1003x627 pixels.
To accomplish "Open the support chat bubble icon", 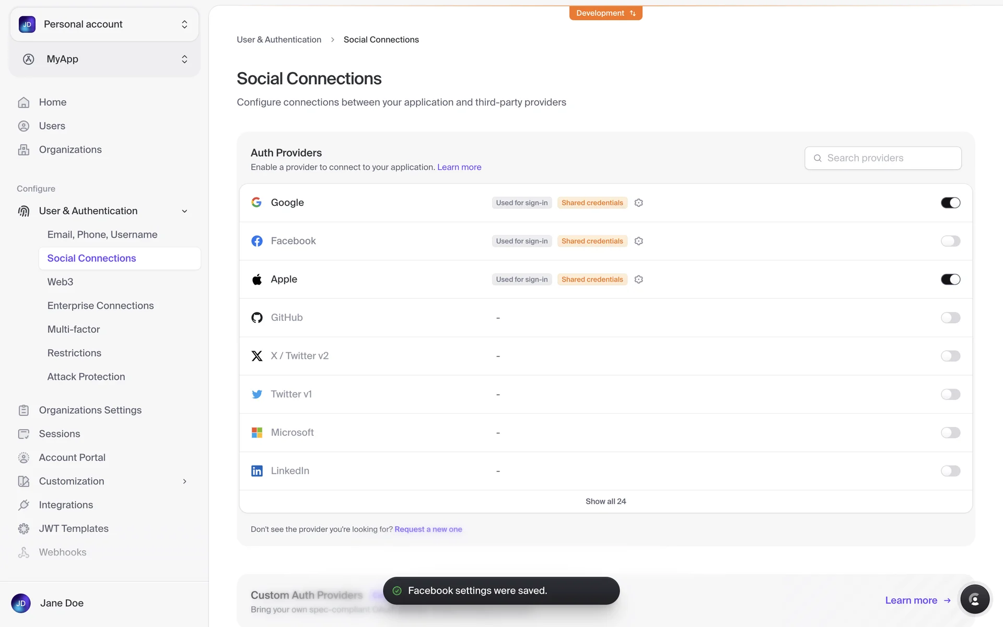I will (x=974, y=599).
